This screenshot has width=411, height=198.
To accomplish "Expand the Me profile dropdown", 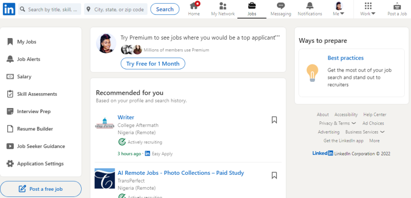I will point(339,9).
